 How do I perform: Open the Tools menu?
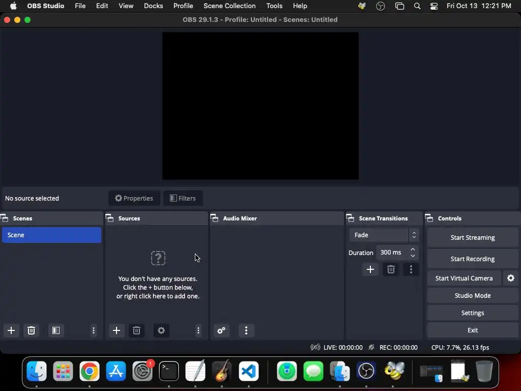274,6
